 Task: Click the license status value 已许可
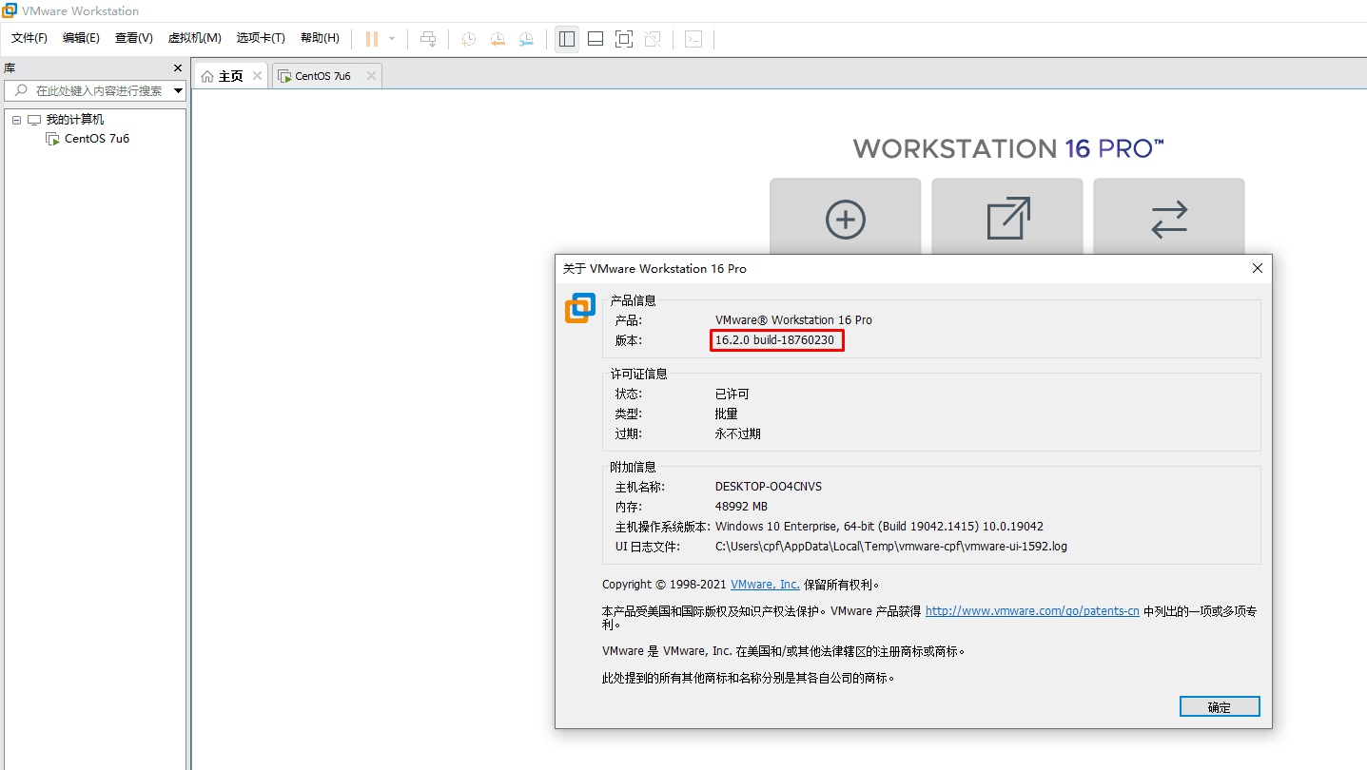(x=732, y=394)
